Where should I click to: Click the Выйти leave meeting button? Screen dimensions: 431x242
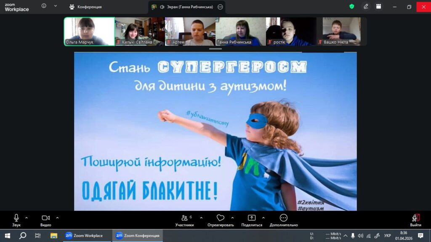pyautogui.click(x=415, y=221)
